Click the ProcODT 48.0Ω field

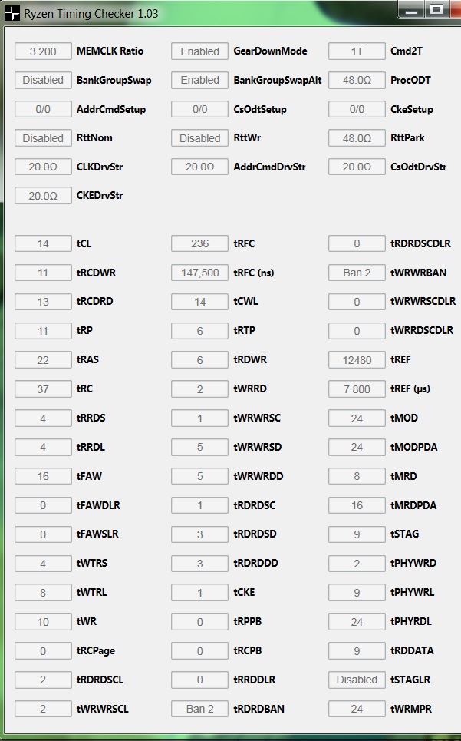point(357,80)
